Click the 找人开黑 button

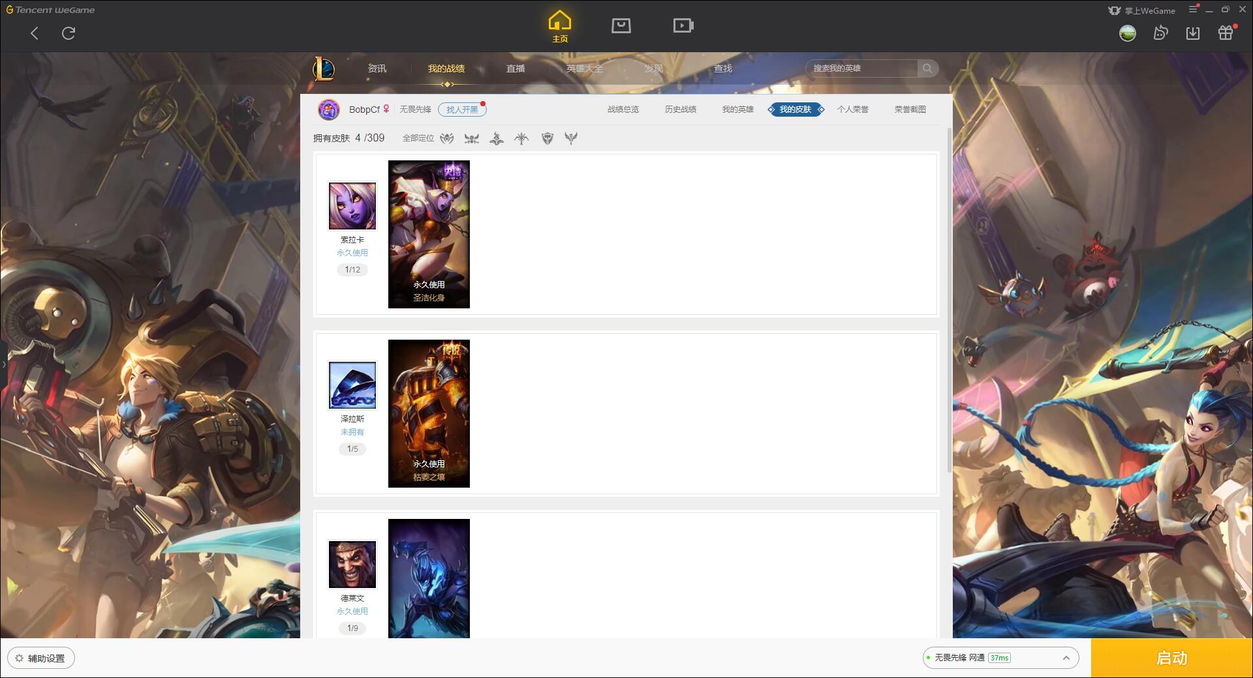click(x=462, y=110)
